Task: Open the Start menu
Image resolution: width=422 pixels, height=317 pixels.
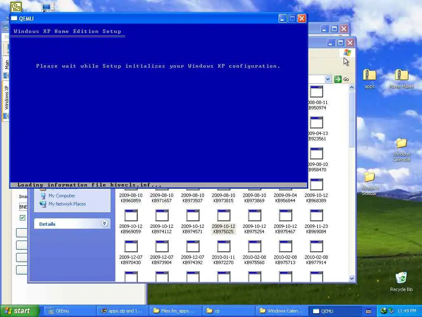Action: pyautogui.click(x=20, y=311)
